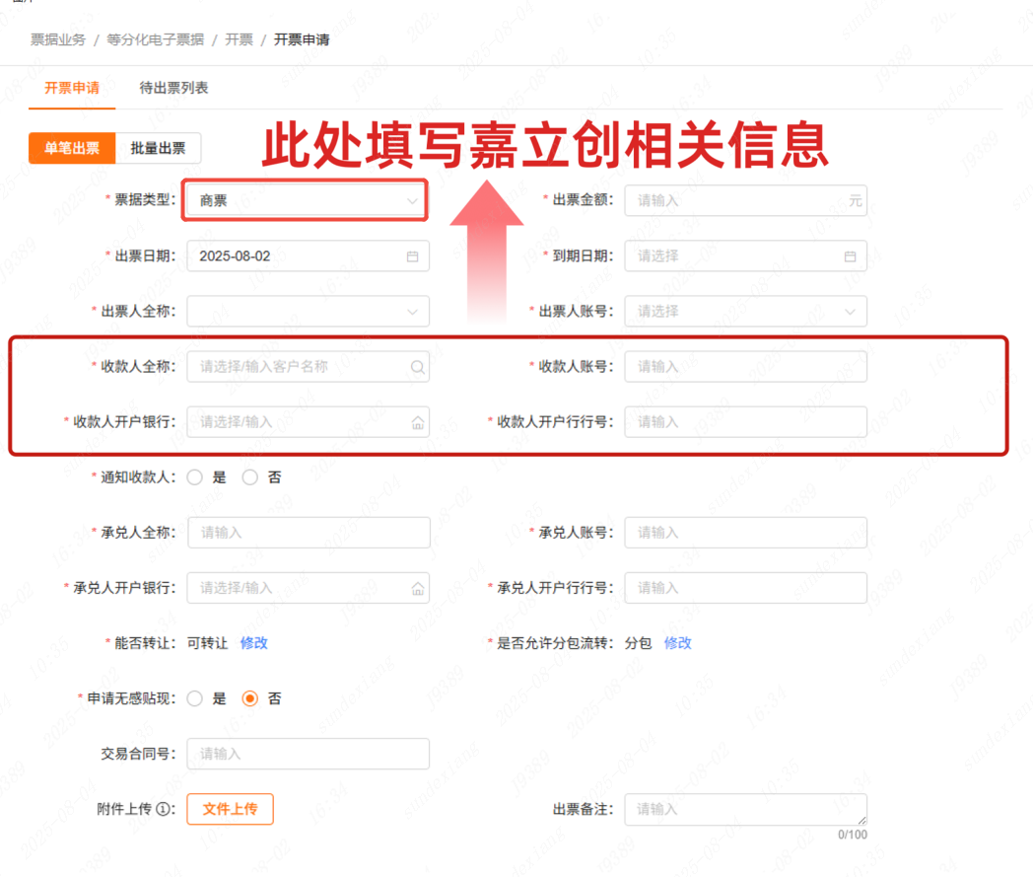Click the 文件上传 button
The height and width of the screenshot is (877, 1033).
click(x=230, y=809)
